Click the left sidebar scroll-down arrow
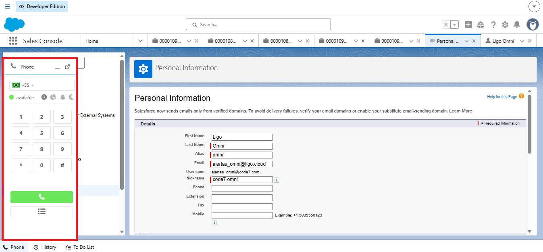The height and width of the screenshot is (252, 543). tap(122, 232)
